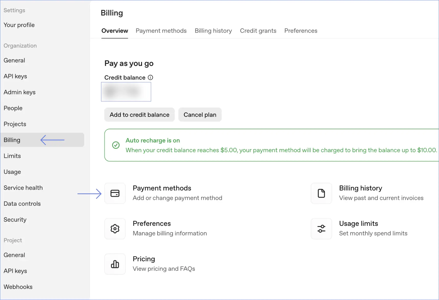Image resolution: width=439 pixels, height=300 pixels.
Task: Click the Preferences gear icon
Action: point(115,229)
